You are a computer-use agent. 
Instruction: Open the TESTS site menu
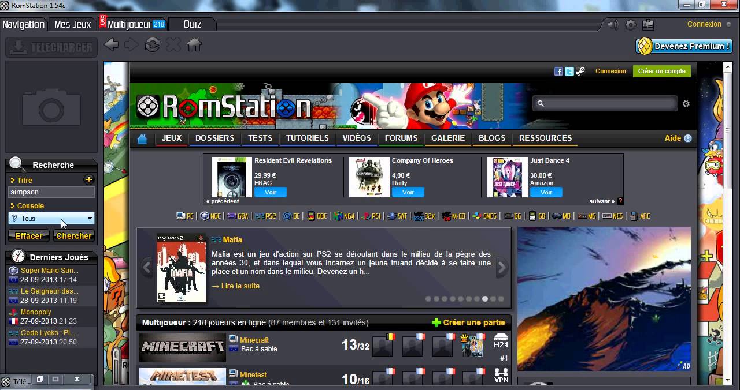click(260, 138)
